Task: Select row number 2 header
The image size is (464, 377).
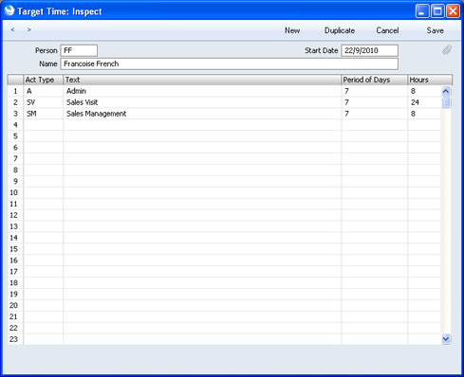Action: click(x=15, y=102)
